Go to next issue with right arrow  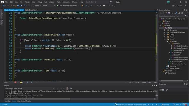point(31,82)
